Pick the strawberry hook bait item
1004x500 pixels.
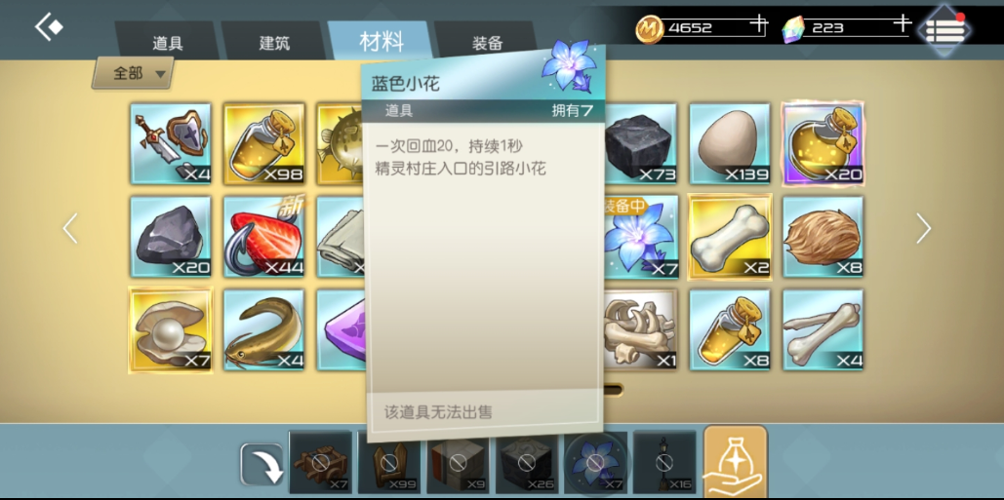pyautogui.click(x=263, y=237)
